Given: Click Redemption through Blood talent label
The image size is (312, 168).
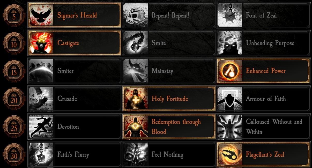Looking at the screenshot, I should click(176, 126).
